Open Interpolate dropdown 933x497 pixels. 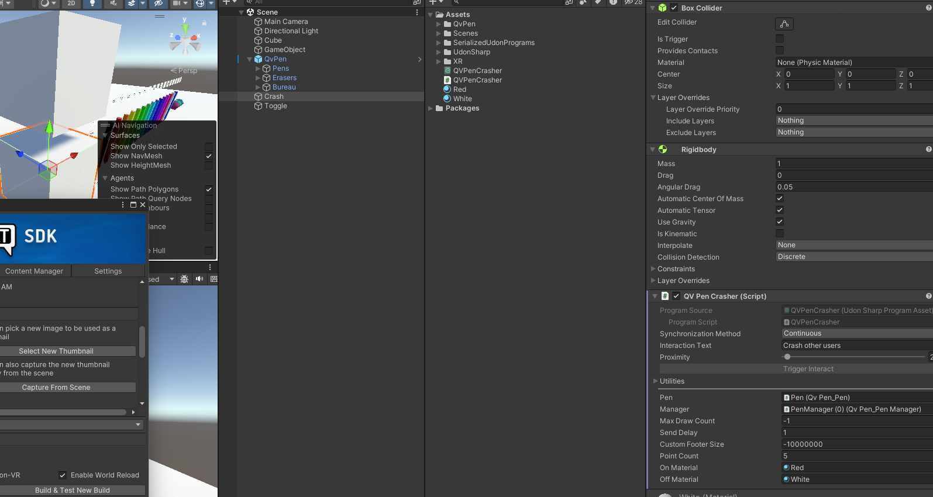tap(854, 245)
